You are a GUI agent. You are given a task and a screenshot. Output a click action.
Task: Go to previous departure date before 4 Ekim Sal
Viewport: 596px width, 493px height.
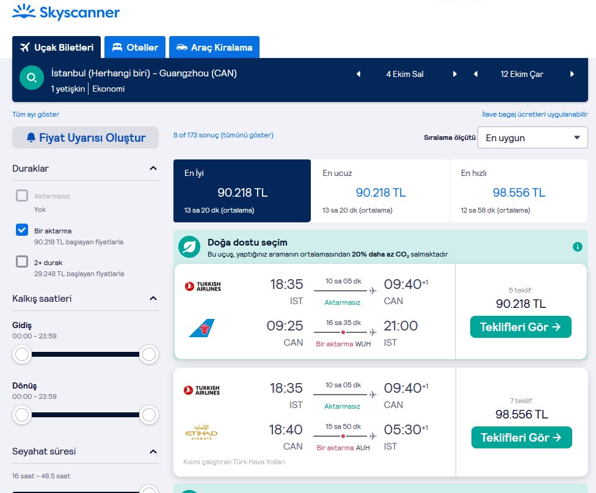coord(358,74)
